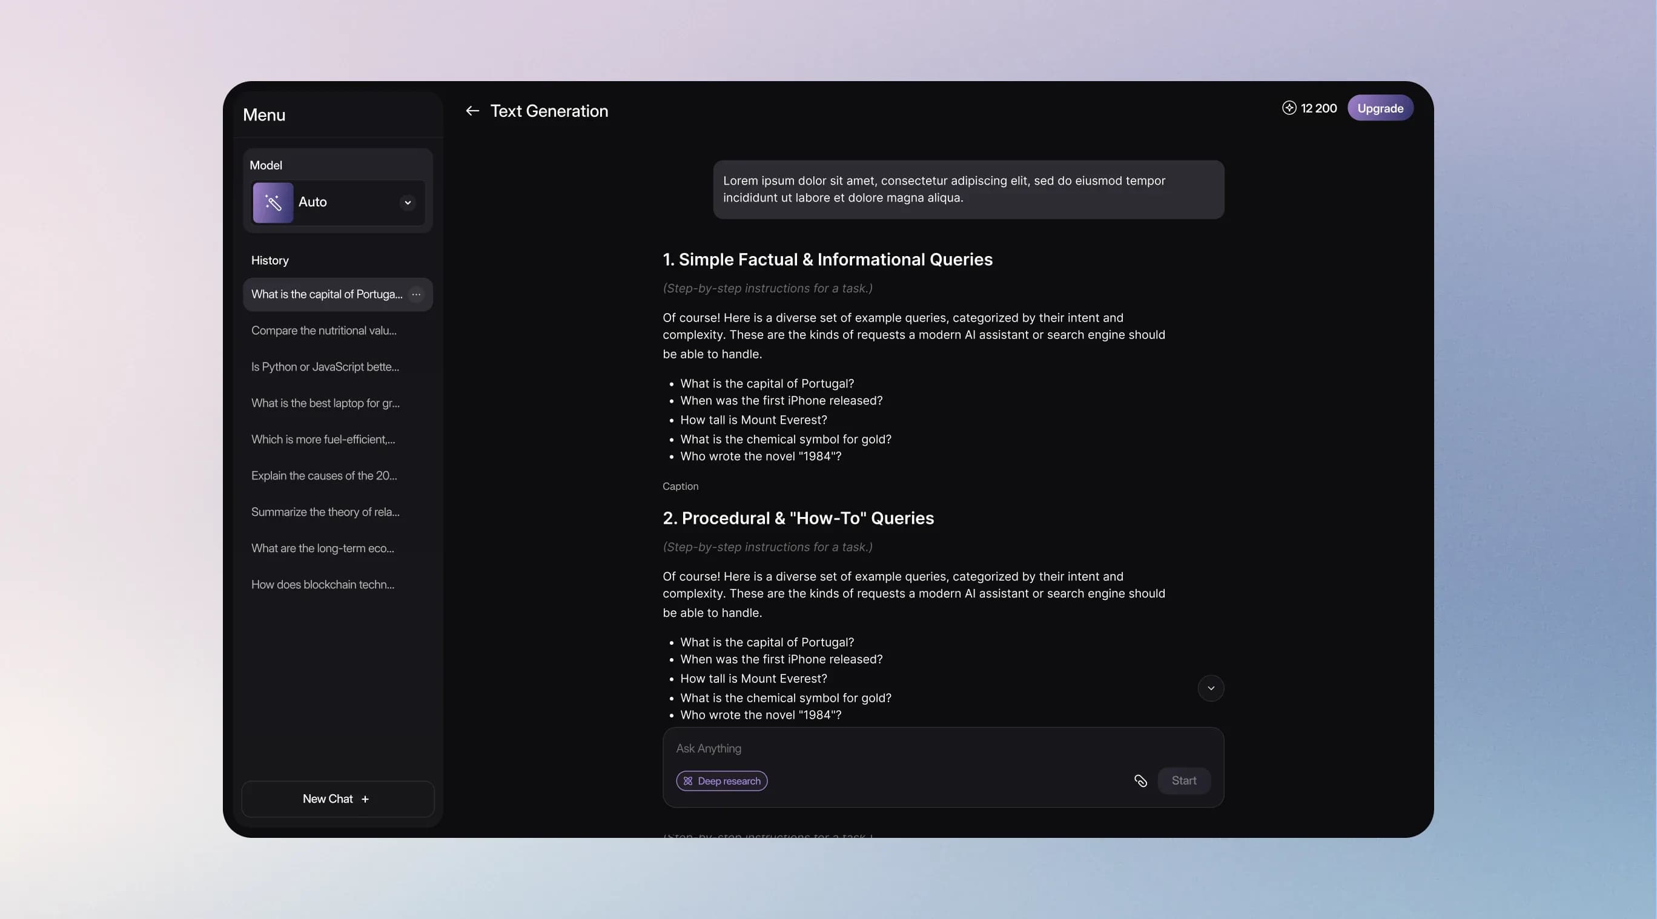Viewport: 1657px width, 919px height.
Task: Open chat "What is the capital of Portuga..."
Action: point(338,295)
